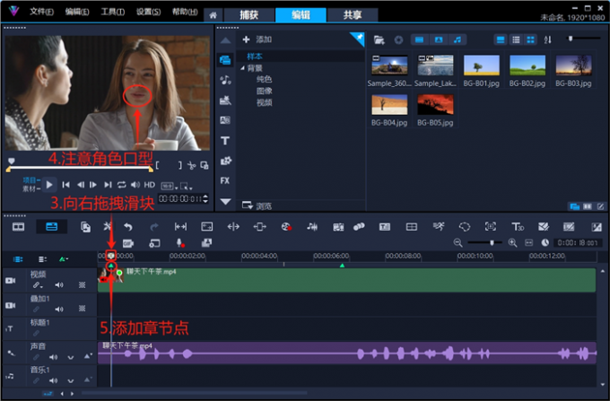610x401 pixels.
Task: Click the microphone voice-over record icon
Action: (x=180, y=243)
